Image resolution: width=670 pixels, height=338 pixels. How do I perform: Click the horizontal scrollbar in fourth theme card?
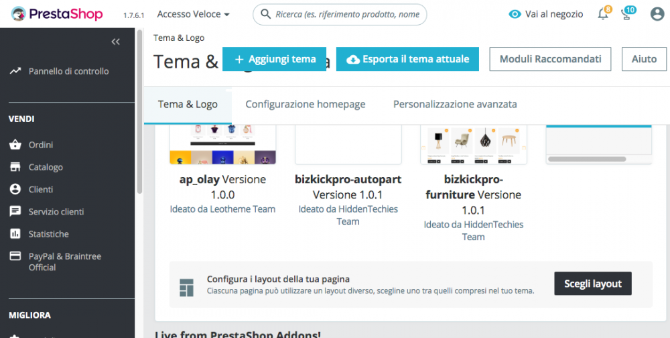point(587,159)
